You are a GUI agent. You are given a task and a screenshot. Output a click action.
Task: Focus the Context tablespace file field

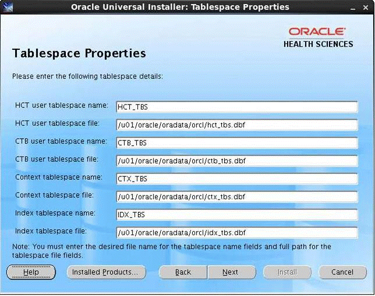pos(237,197)
